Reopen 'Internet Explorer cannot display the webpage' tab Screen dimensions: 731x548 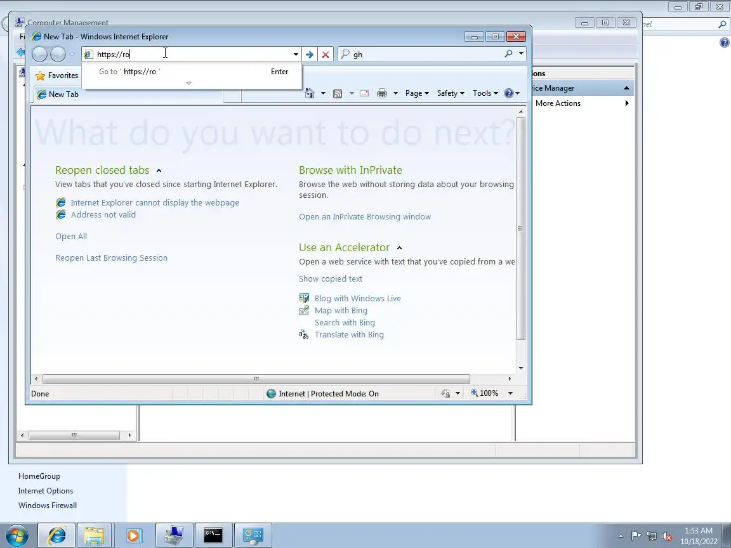155,203
